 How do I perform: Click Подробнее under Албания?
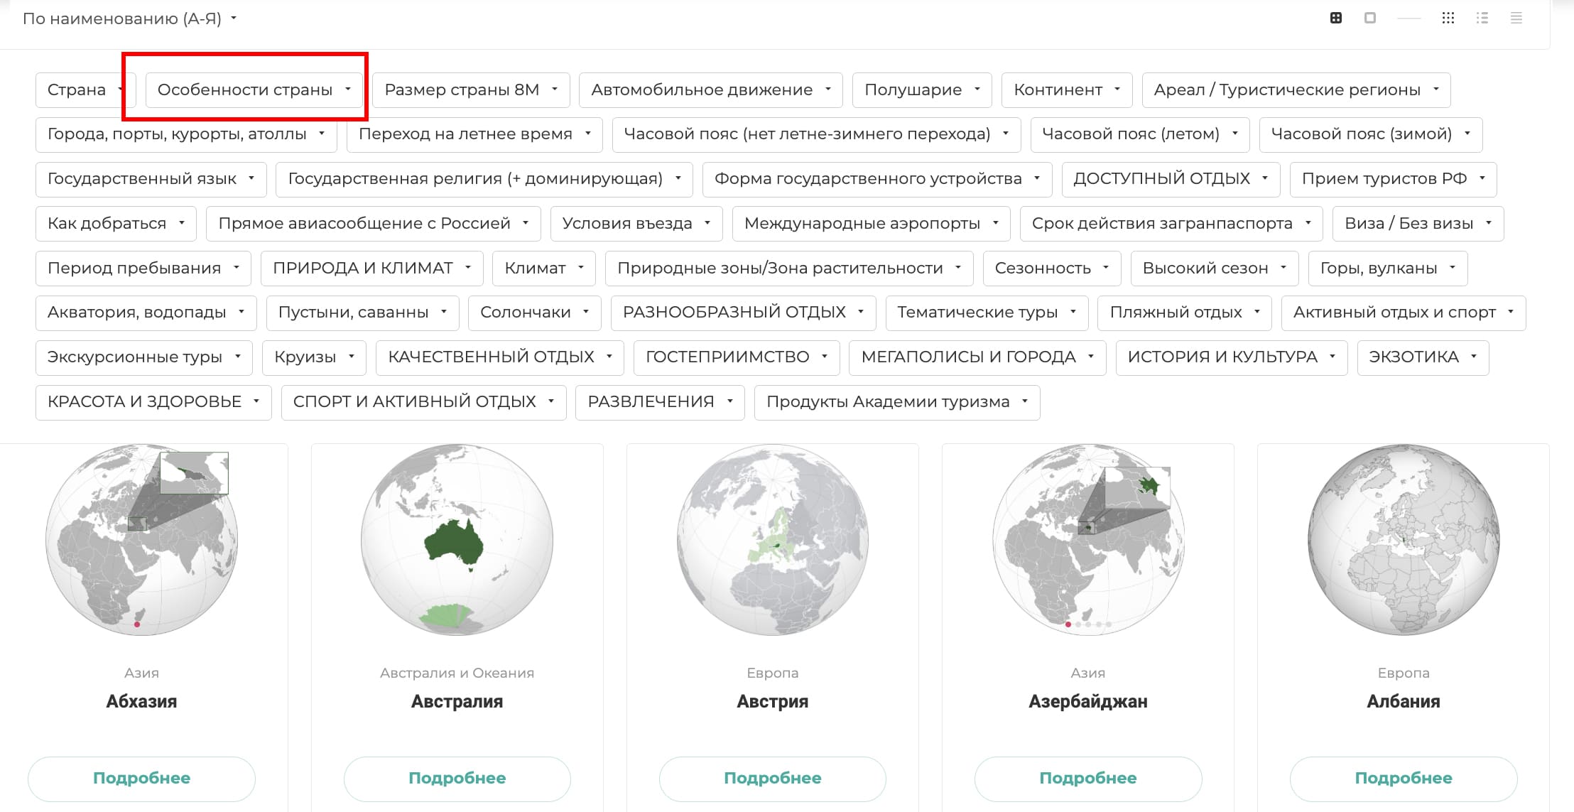click(1403, 778)
